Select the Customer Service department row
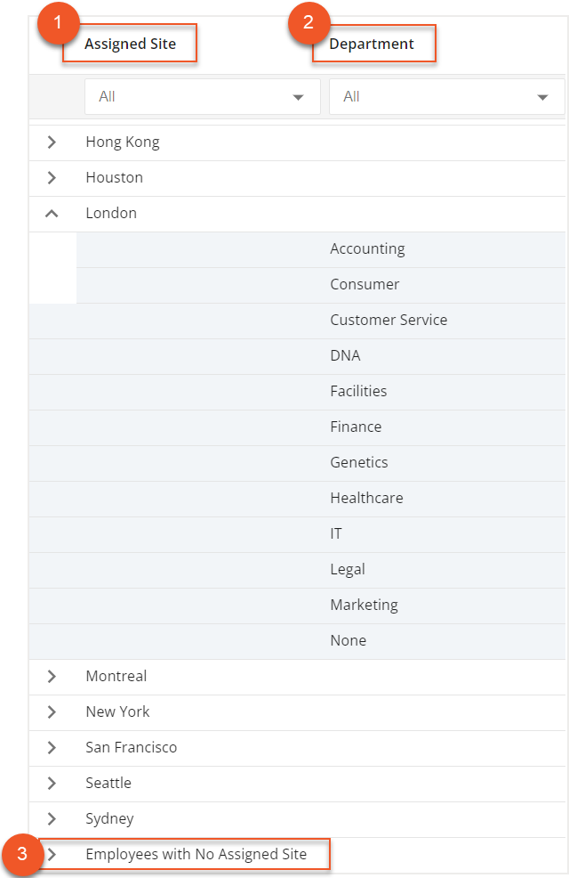Screen dimensions: 569x878 coord(389,321)
